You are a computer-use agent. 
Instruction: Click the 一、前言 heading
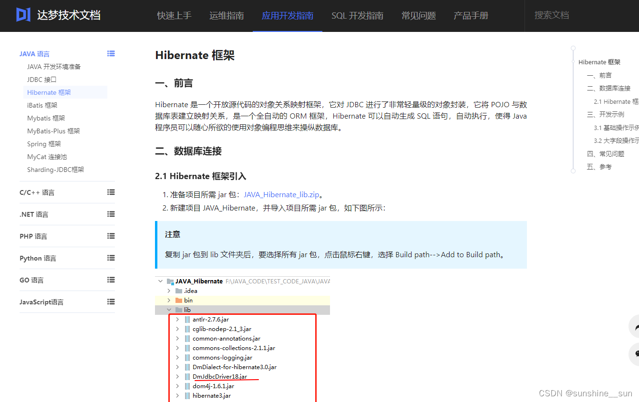174,83
